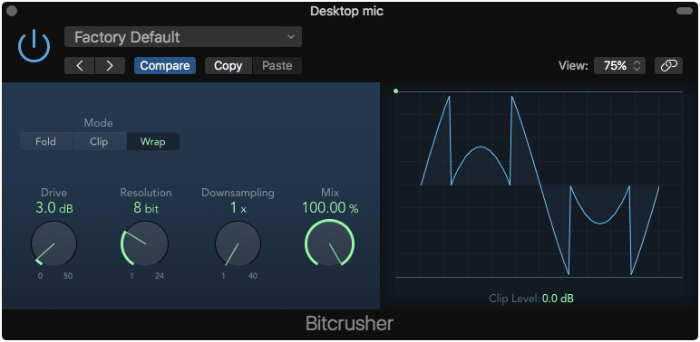Screen dimensions: 700x342
Task: Click the Downsampling value 1 x
Action: click(238, 208)
